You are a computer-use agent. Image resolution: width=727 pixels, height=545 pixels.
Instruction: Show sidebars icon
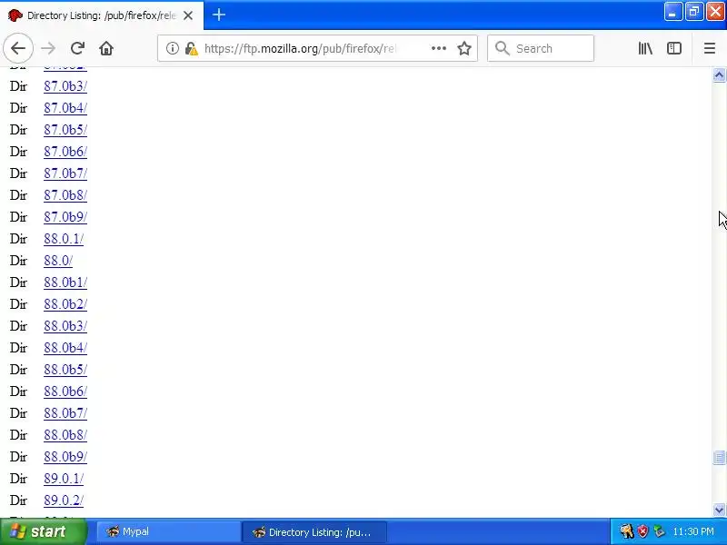pyautogui.click(x=674, y=48)
